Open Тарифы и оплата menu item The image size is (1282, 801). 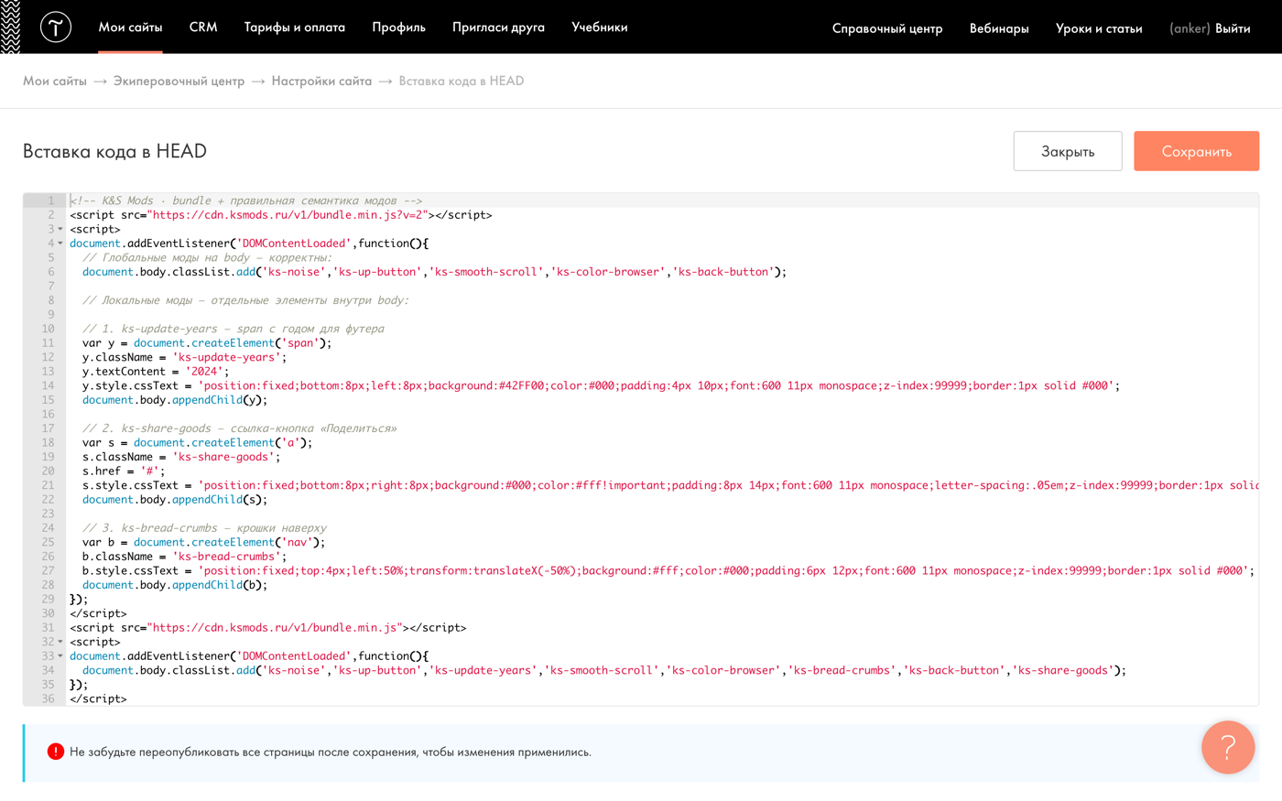pyautogui.click(x=295, y=27)
